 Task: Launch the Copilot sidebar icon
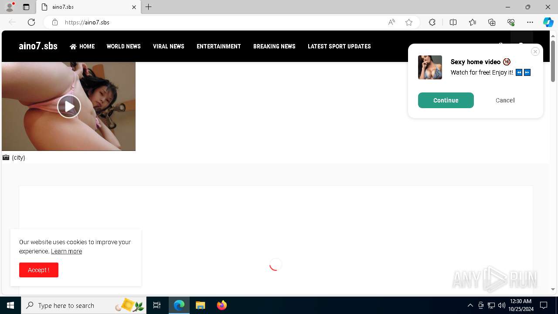pyautogui.click(x=548, y=22)
